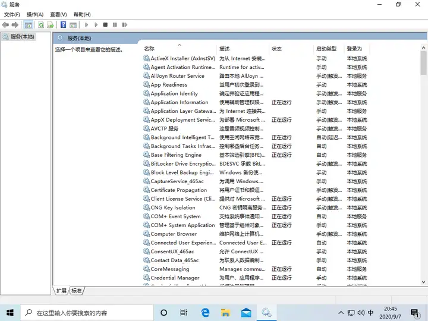This screenshot has width=428, height=321.
Task: Open the 文件(F) menu
Action: (12, 14)
